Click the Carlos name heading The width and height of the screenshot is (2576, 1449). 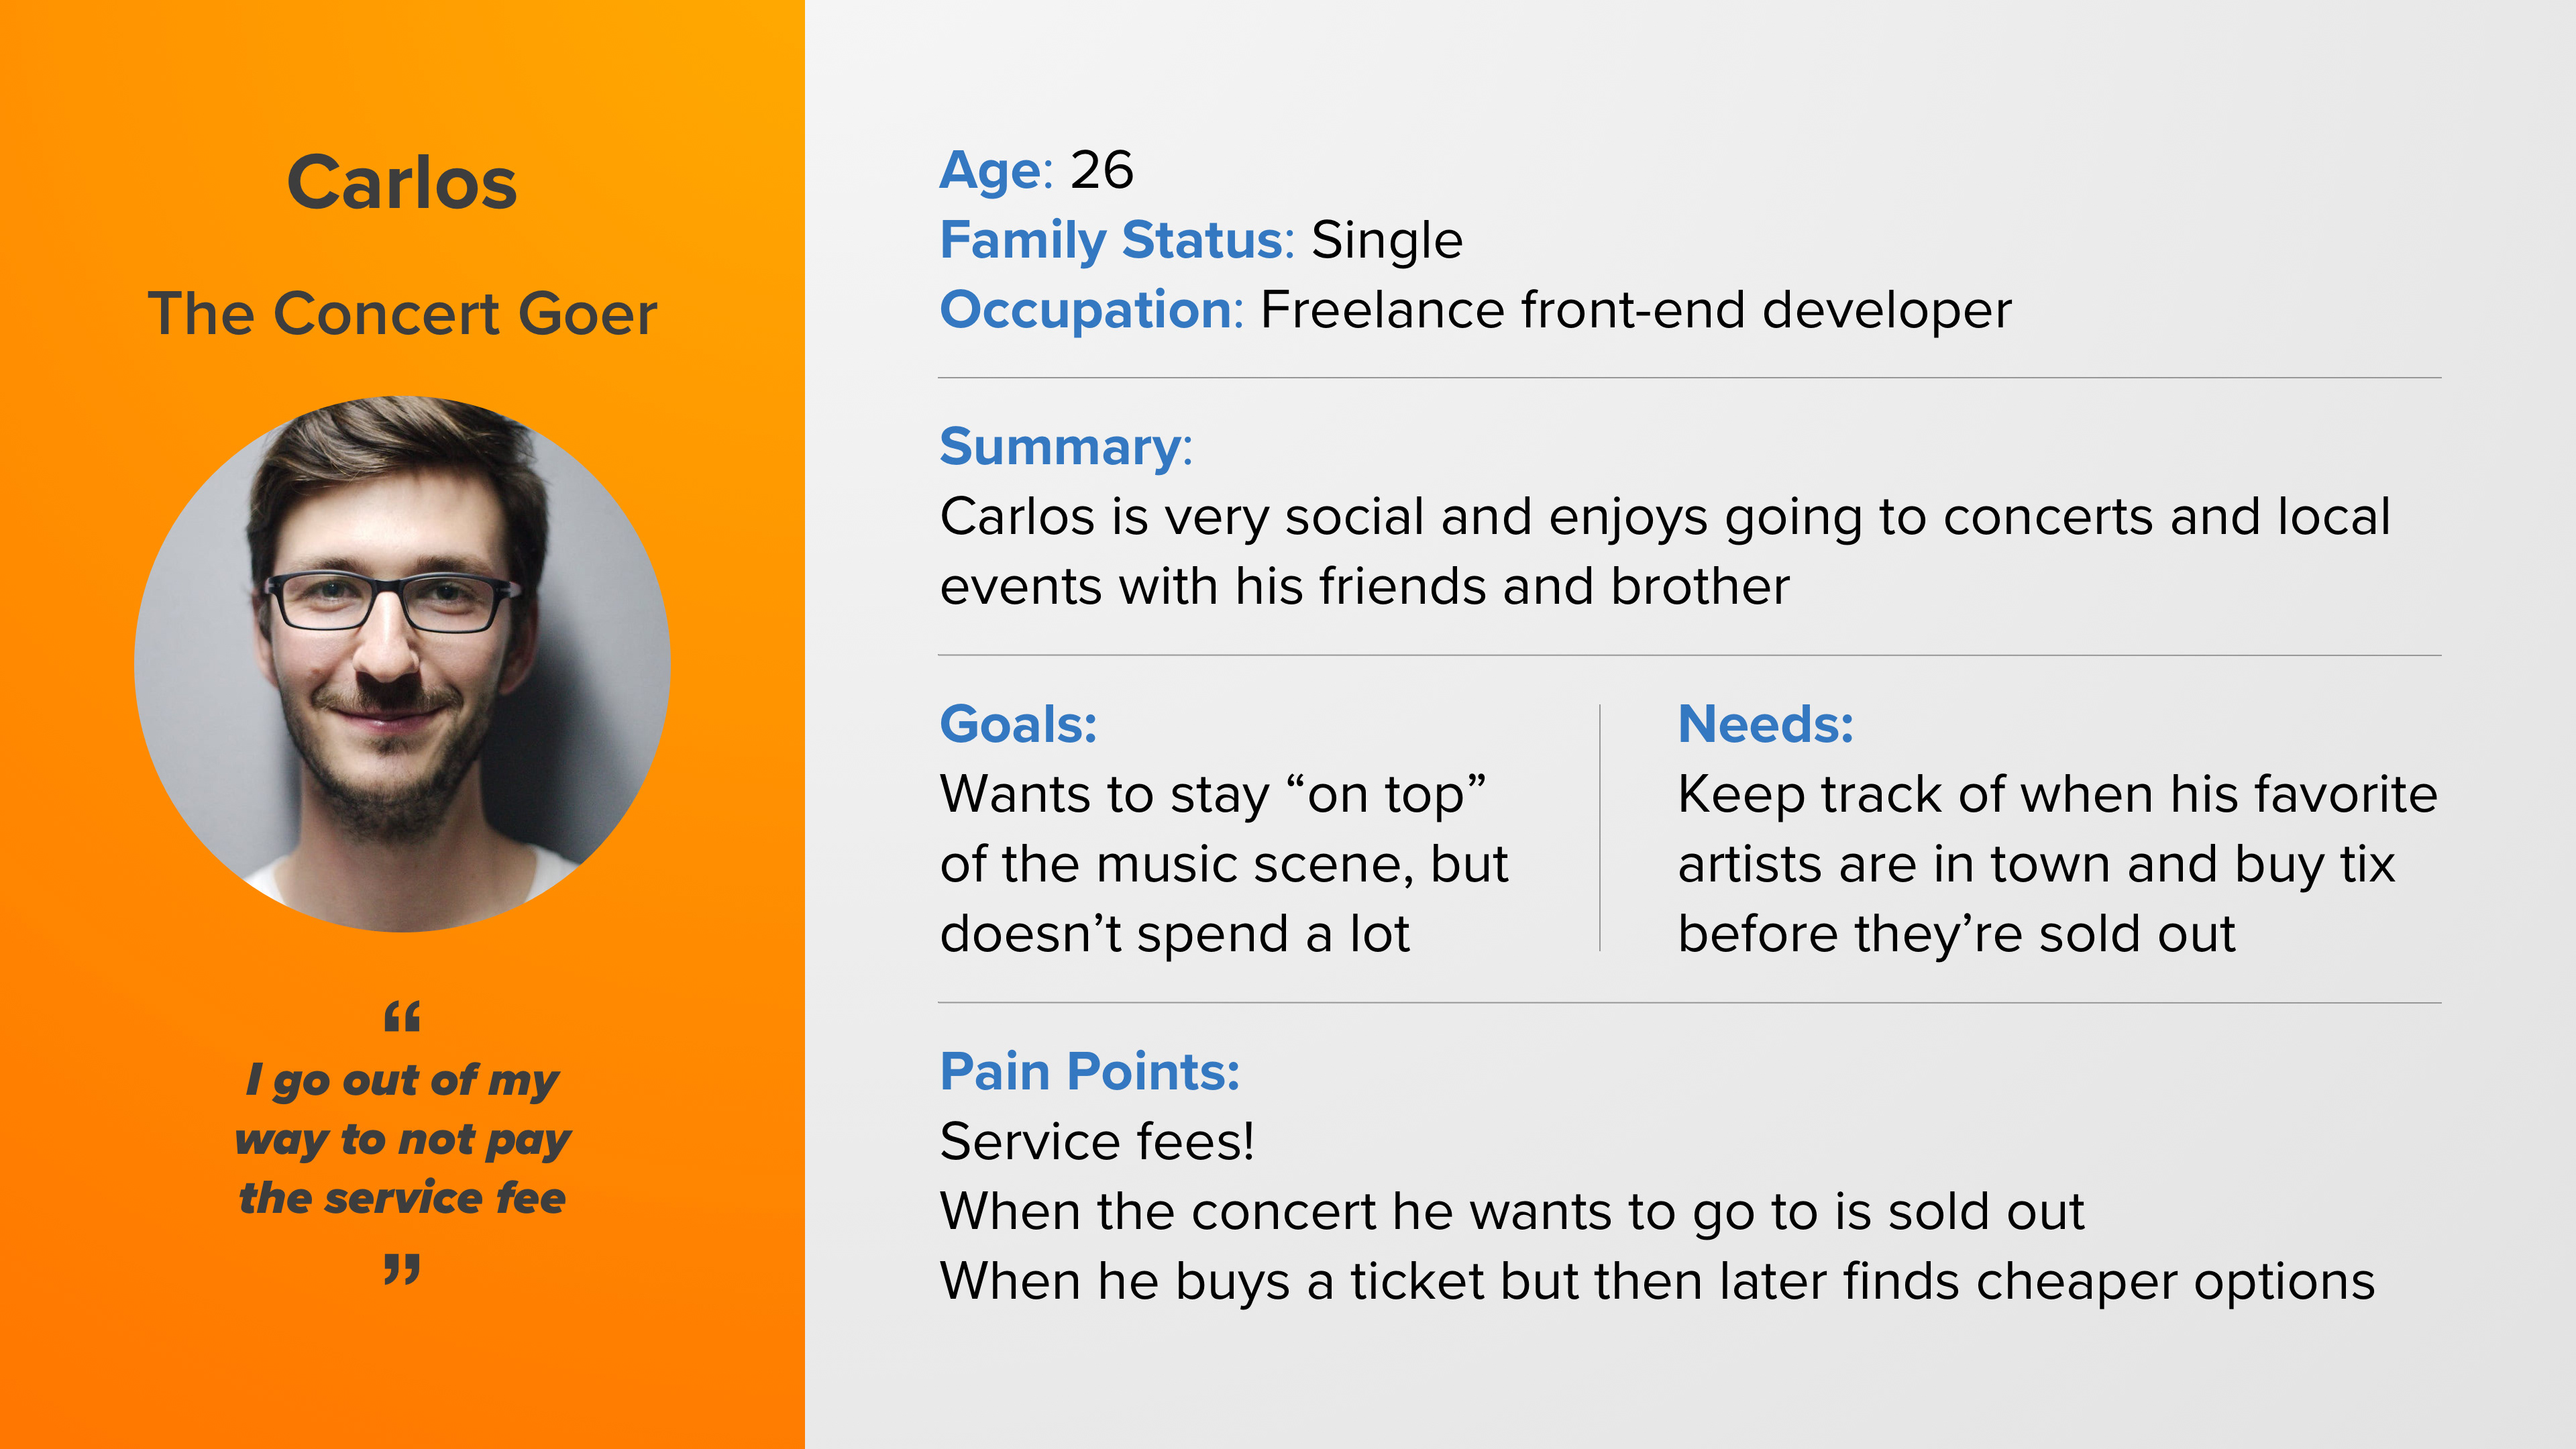point(402,183)
